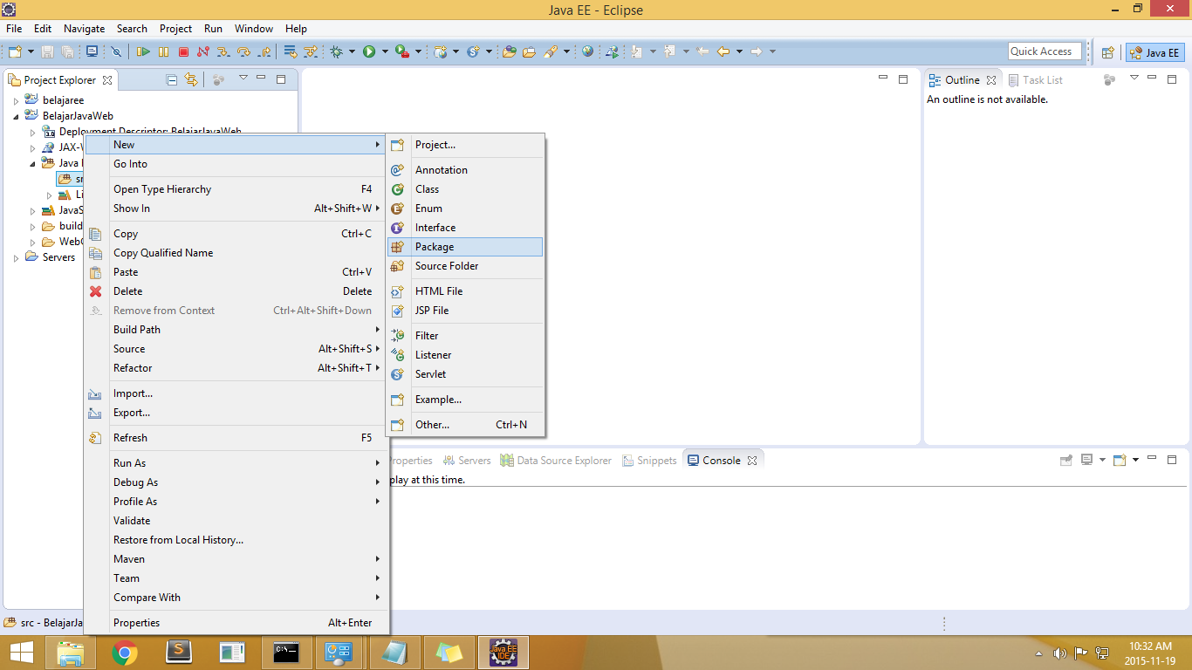Click the HTML File icon

[x=397, y=291]
